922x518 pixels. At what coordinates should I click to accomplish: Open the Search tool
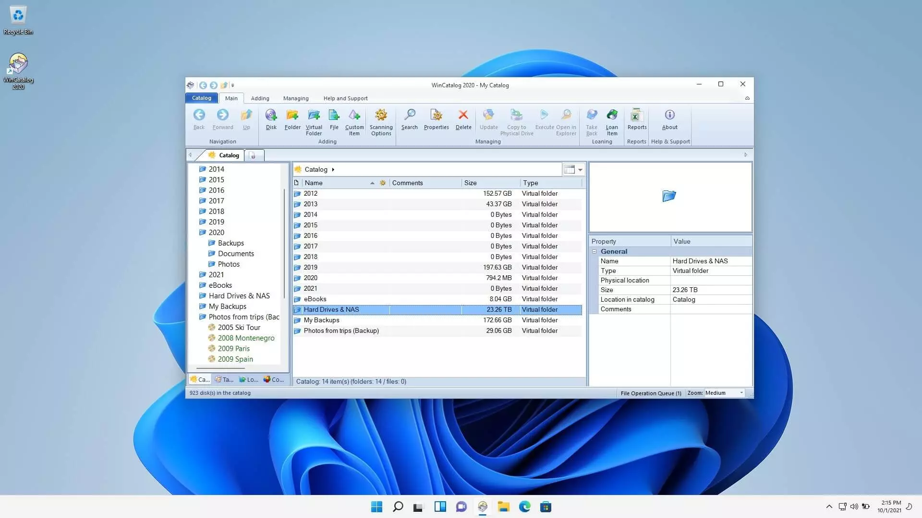tap(410, 119)
